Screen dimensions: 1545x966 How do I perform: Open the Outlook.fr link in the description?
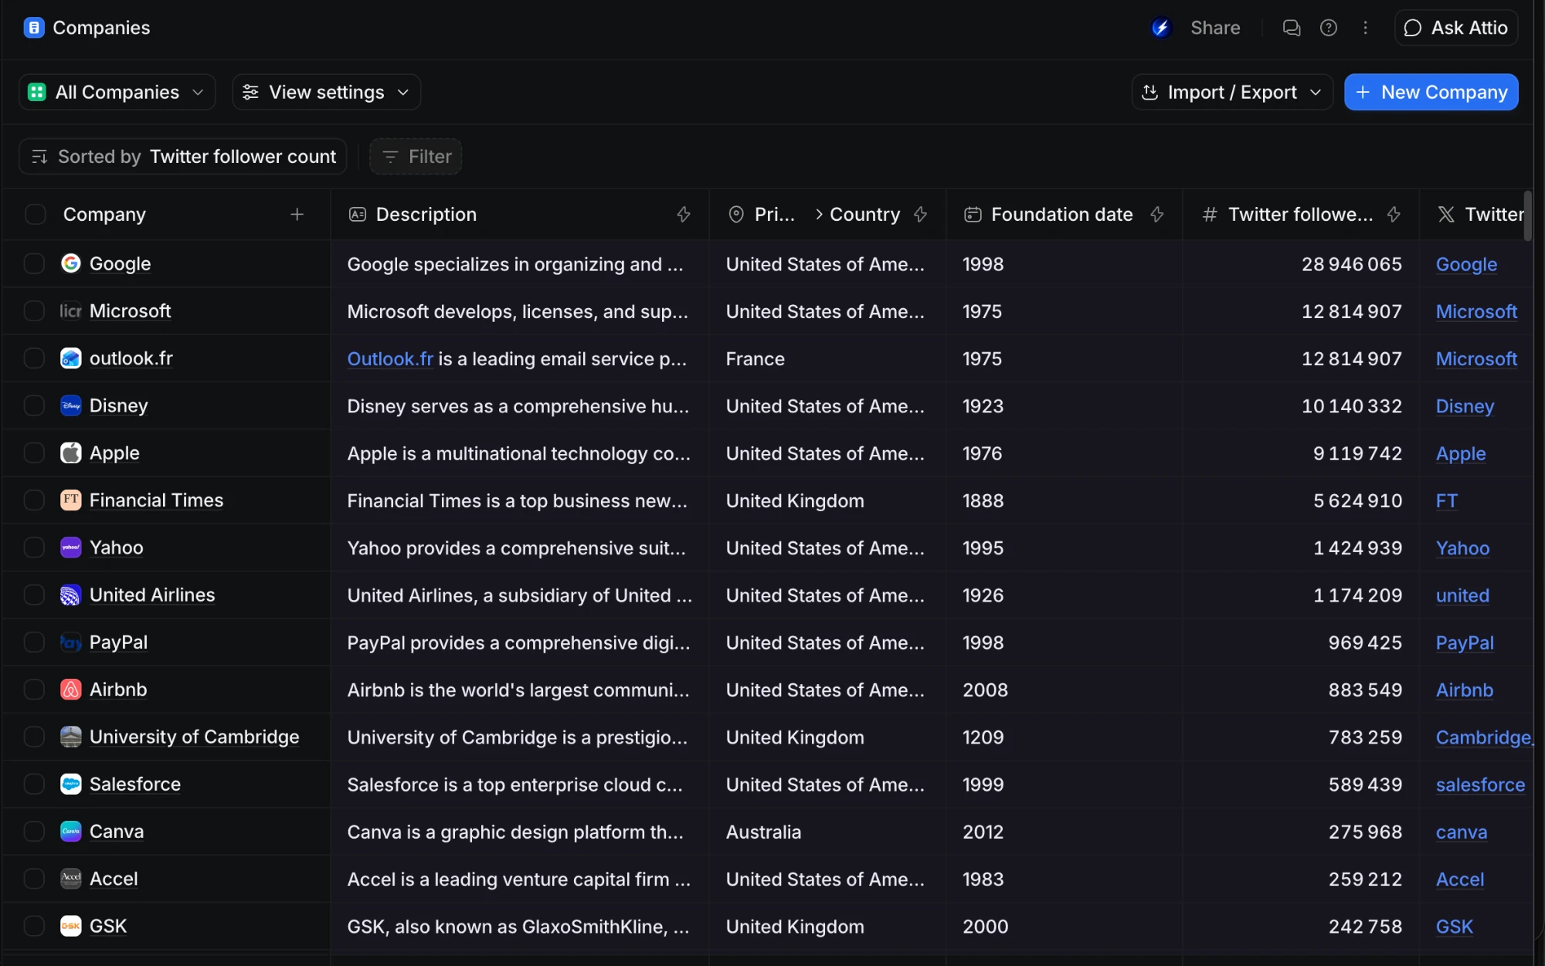[390, 359]
